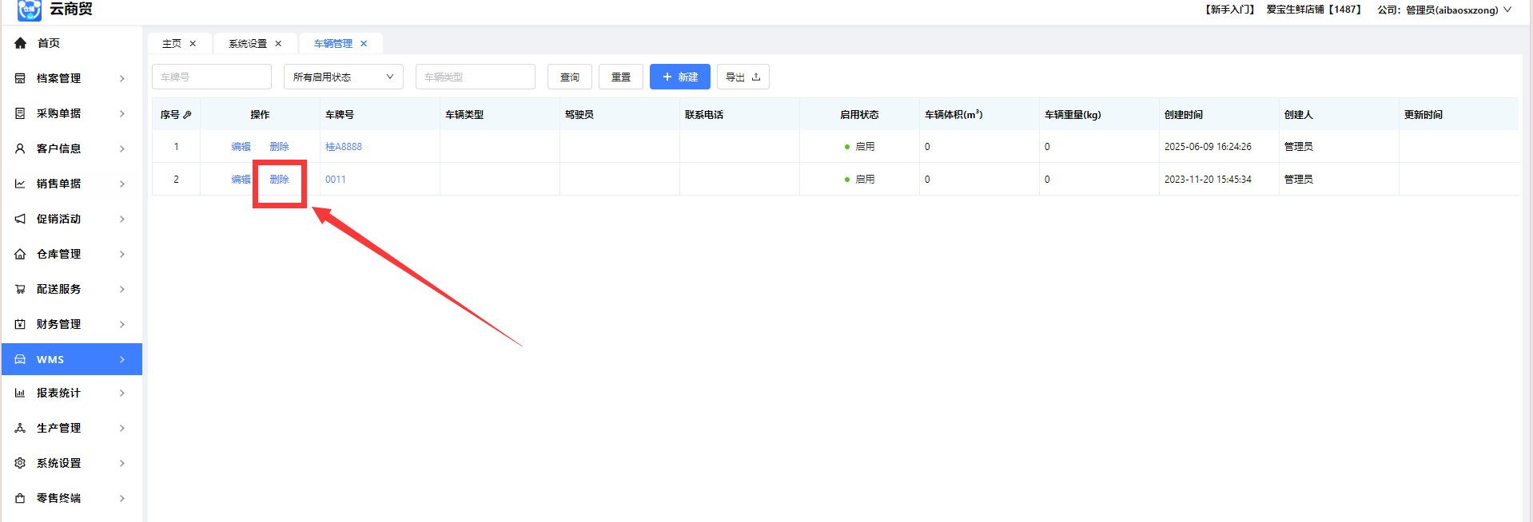
Task: Click the 云商贸 logo icon
Action: (x=29, y=10)
